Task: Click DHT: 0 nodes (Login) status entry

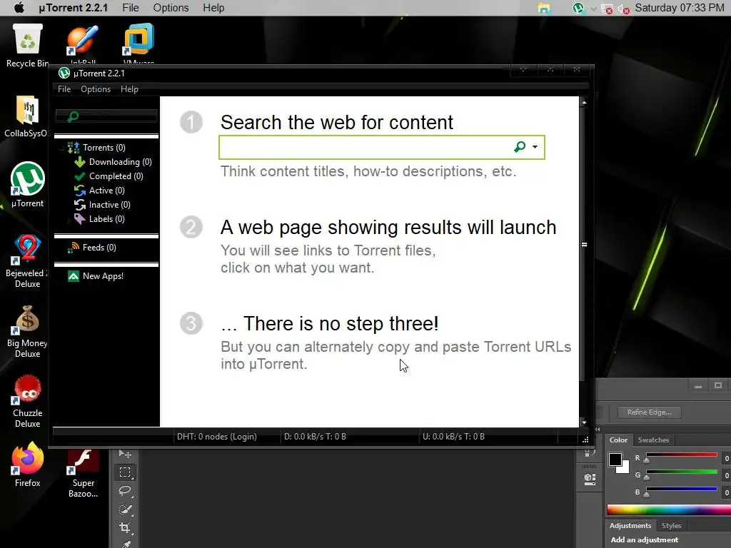Action: [x=217, y=437]
